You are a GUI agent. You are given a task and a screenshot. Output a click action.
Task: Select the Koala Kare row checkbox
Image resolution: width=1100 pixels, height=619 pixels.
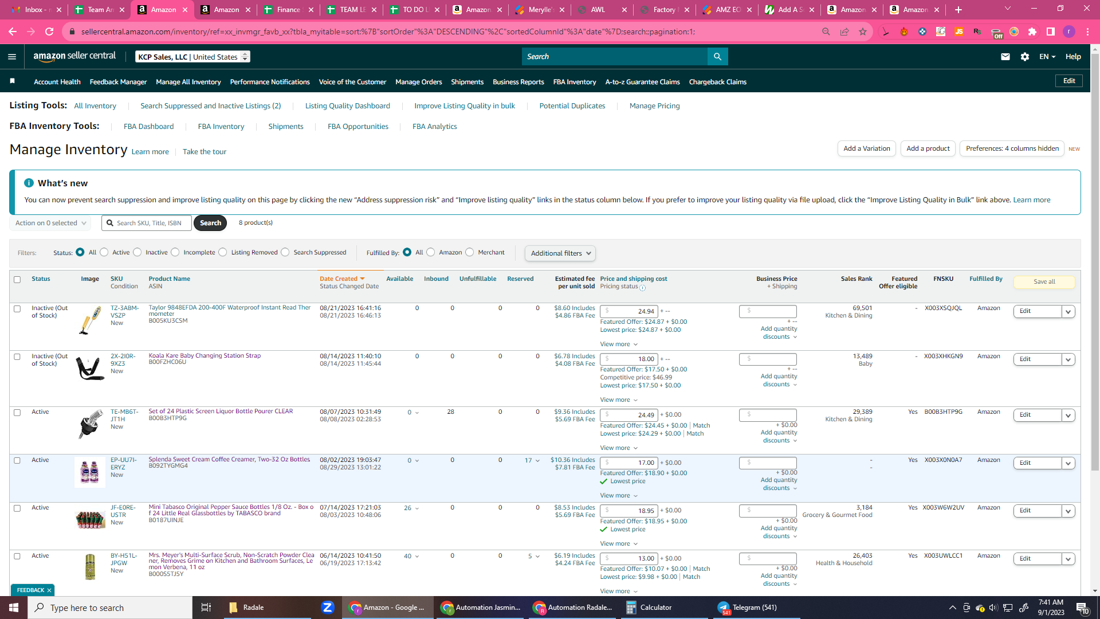click(x=17, y=356)
